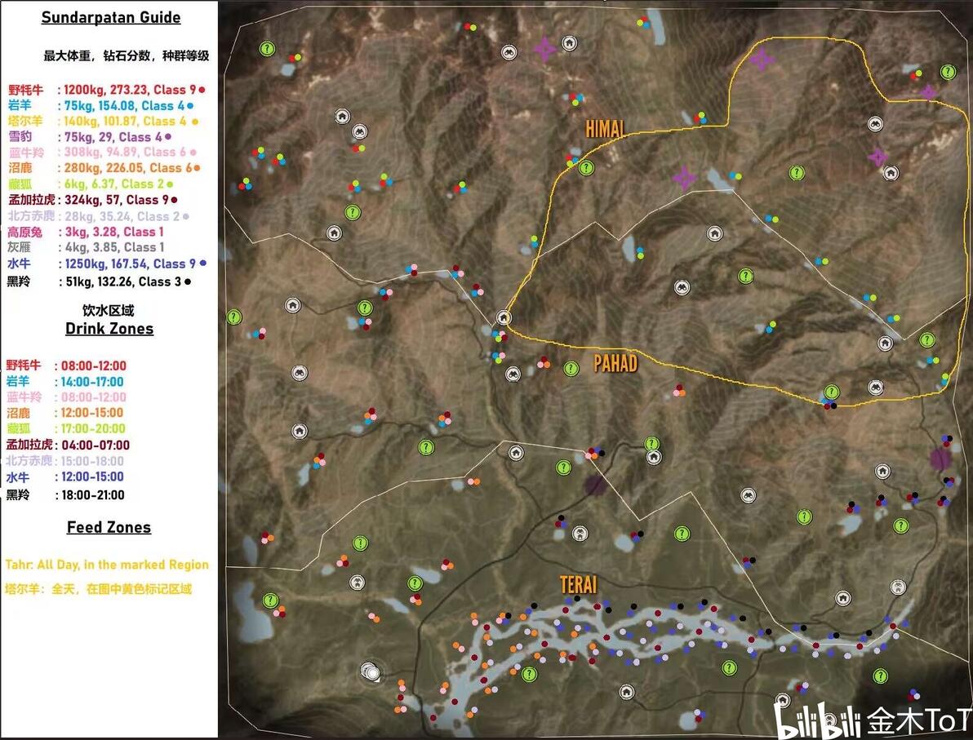Screen dimensions: 973x740
Task: Click the 蓝牛羚 drink time 08:00-12:00
Action: click(94, 397)
